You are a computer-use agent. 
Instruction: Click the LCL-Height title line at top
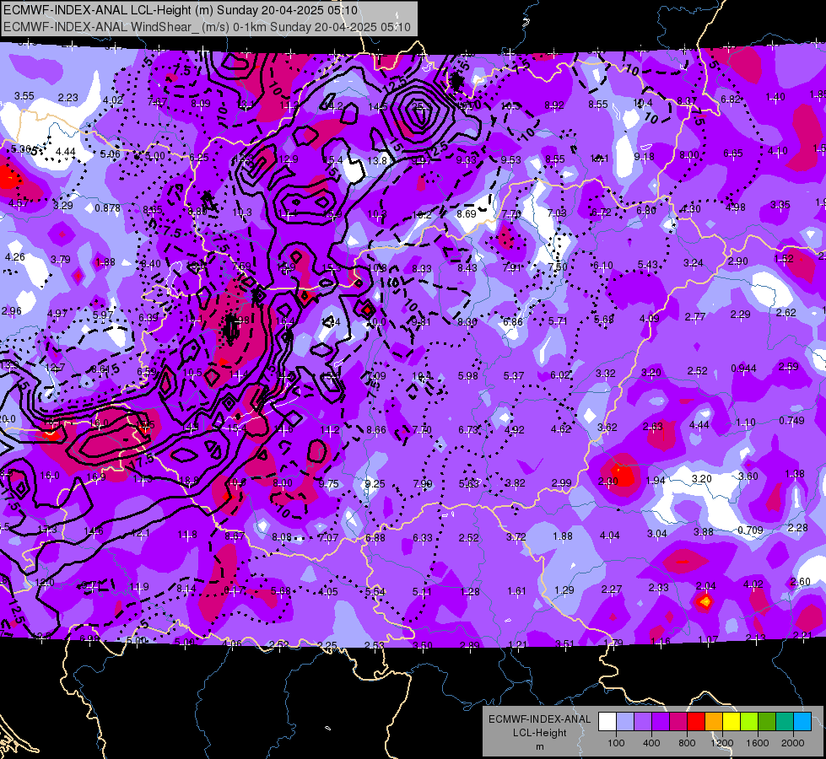181,10
